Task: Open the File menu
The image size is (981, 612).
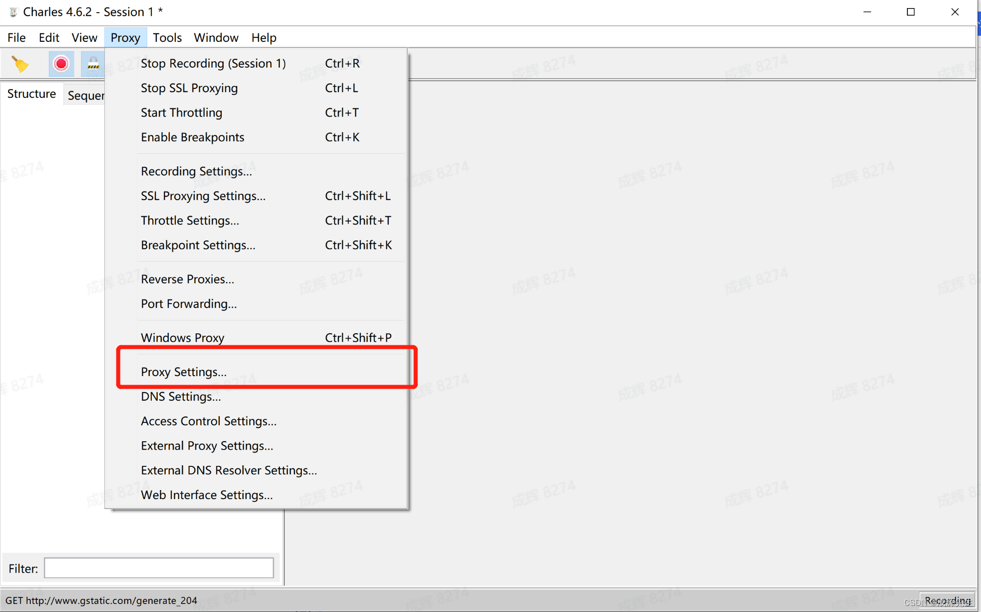Action: coord(16,38)
